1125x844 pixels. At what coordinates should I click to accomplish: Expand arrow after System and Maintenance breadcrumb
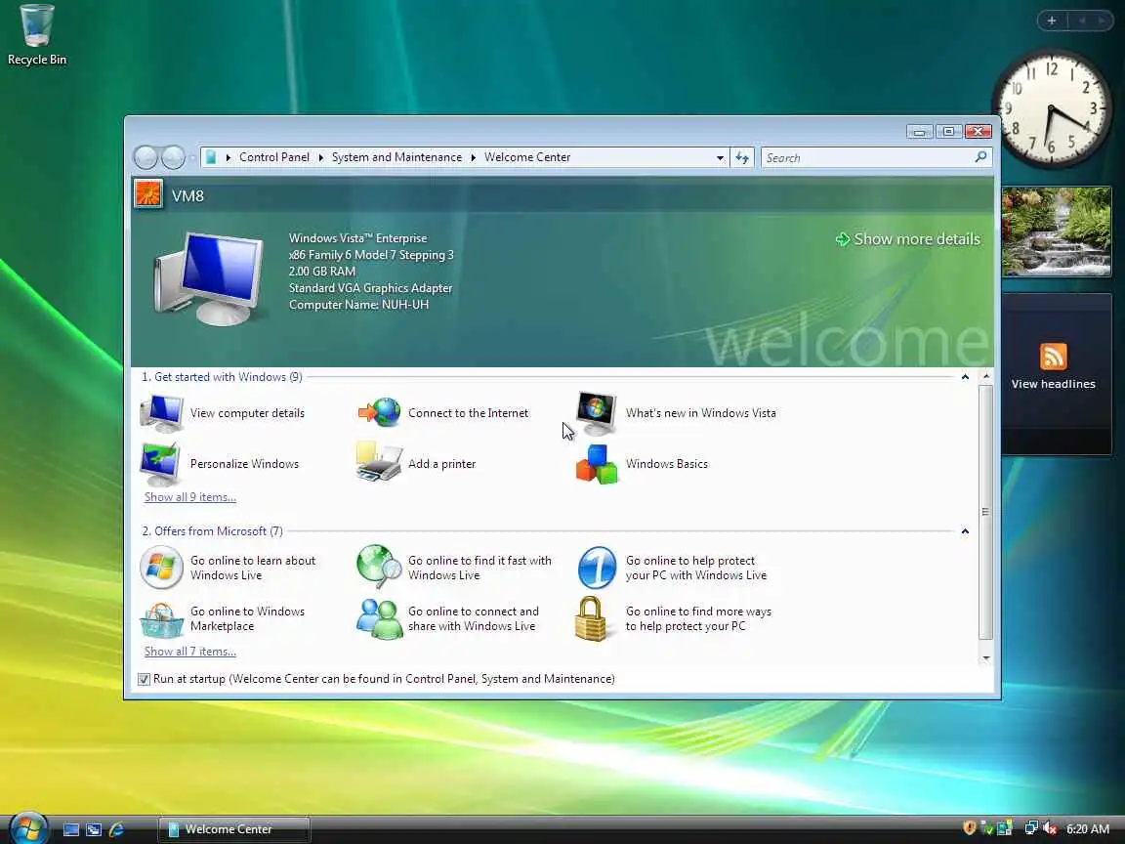474,157
